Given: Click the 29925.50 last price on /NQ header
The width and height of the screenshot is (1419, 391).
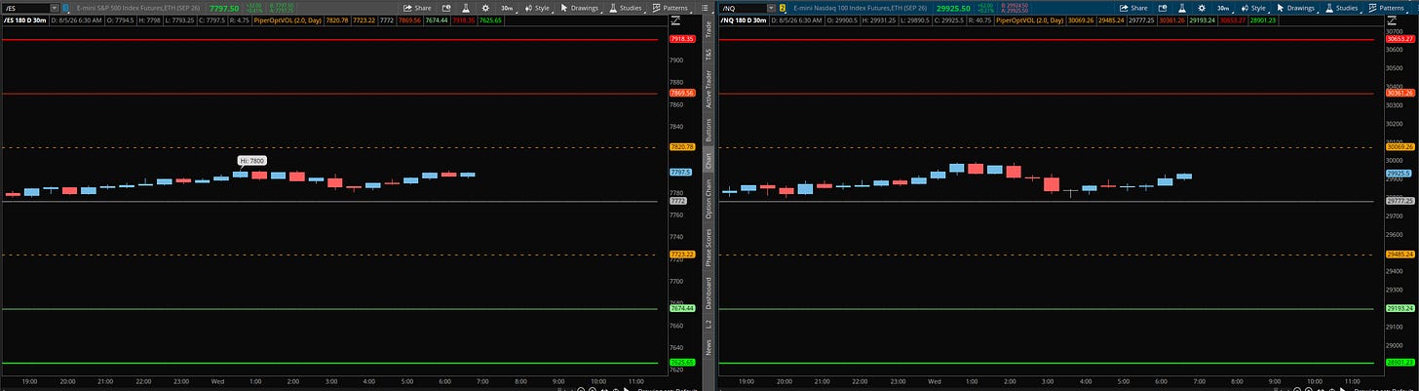Looking at the screenshot, I should pyautogui.click(x=954, y=8).
